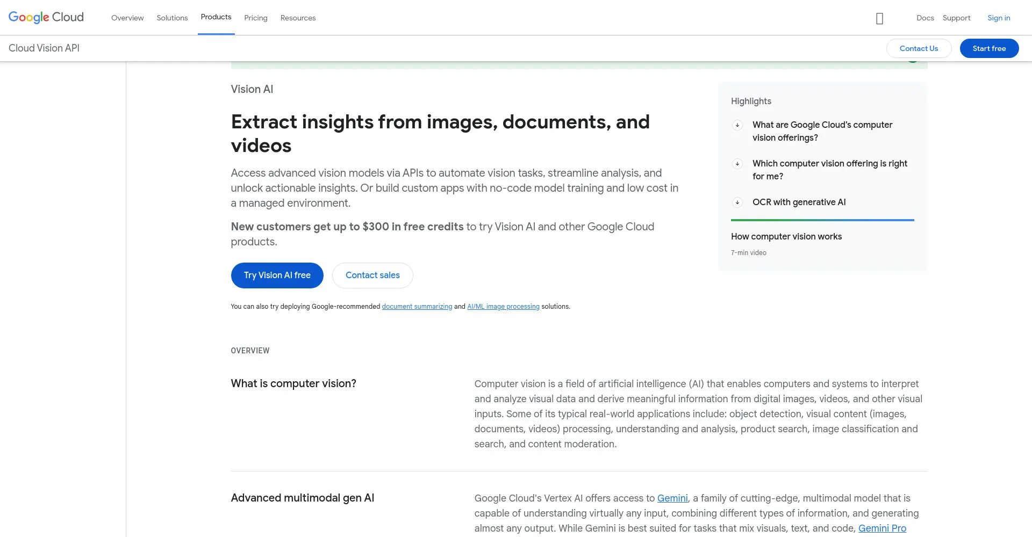1032x537 pixels.
Task: Click Sign in
Action: [999, 18]
